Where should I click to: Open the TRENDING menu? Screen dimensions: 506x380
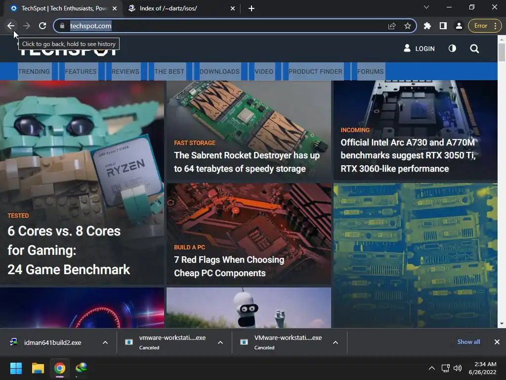click(34, 71)
